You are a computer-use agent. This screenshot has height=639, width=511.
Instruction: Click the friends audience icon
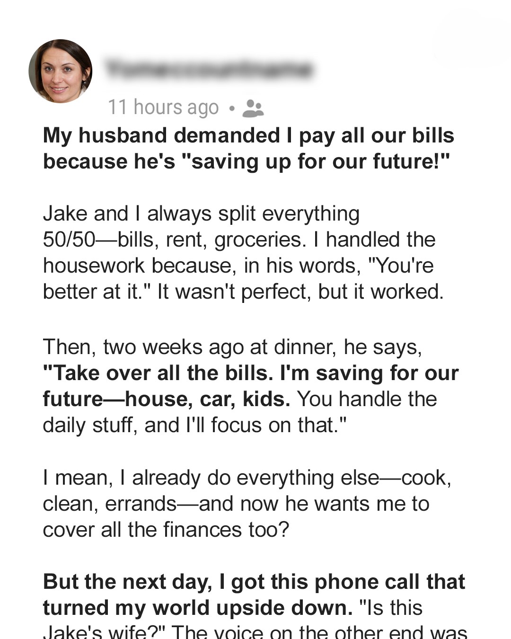253,108
